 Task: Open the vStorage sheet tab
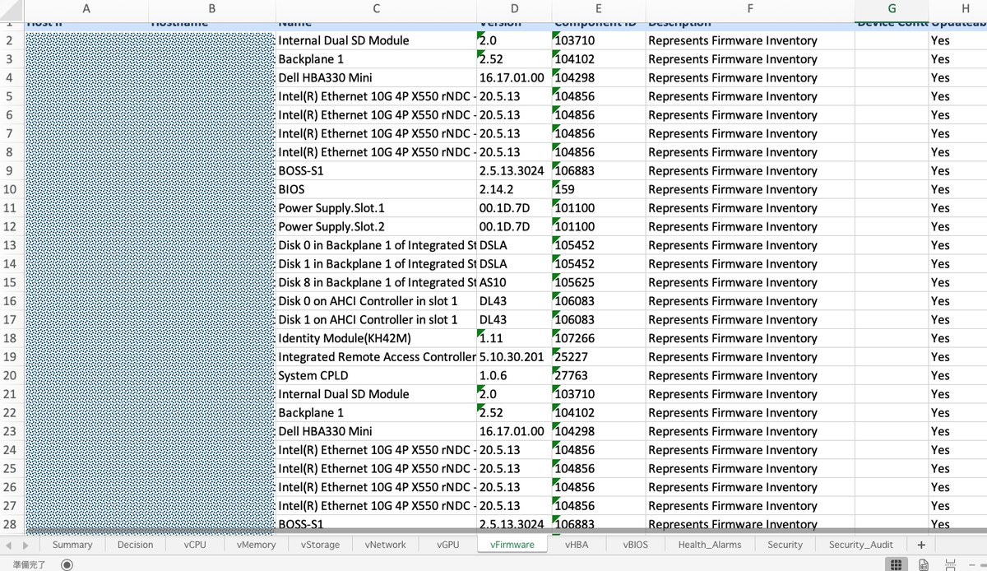pyautogui.click(x=320, y=545)
